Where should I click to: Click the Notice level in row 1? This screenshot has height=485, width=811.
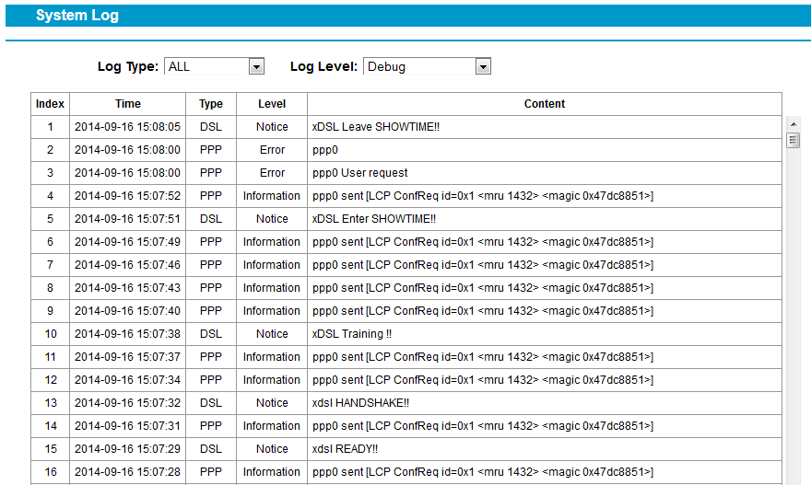pos(272,127)
